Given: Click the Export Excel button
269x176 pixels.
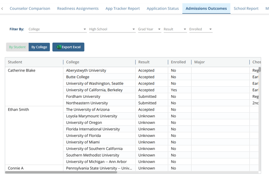Looking at the screenshot, I should click(68, 47).
